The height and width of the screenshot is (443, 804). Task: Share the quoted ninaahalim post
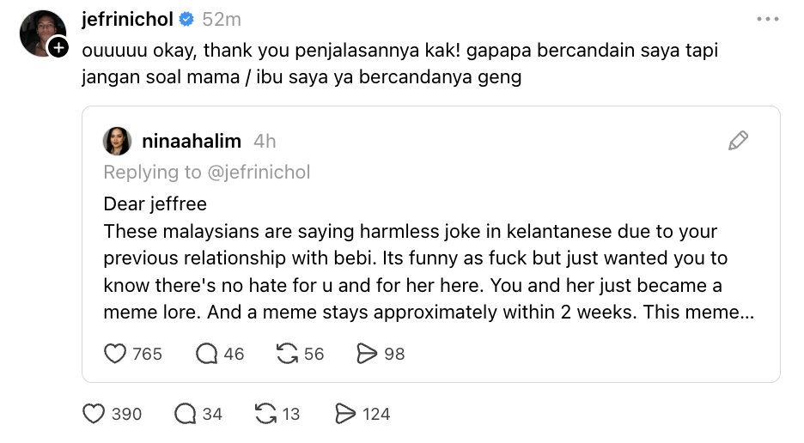pos(366,353)
